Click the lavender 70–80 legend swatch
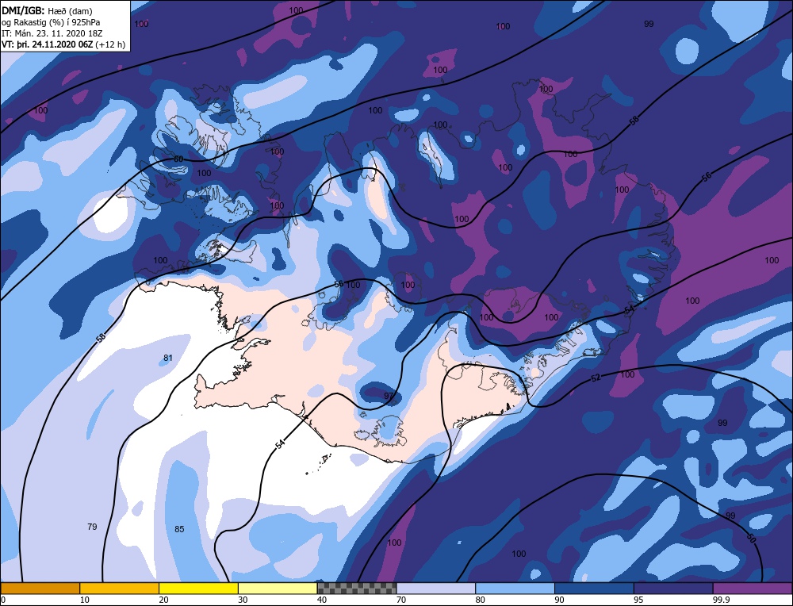The width and height of the screenshot is (793, 606). tap(436, 588)
